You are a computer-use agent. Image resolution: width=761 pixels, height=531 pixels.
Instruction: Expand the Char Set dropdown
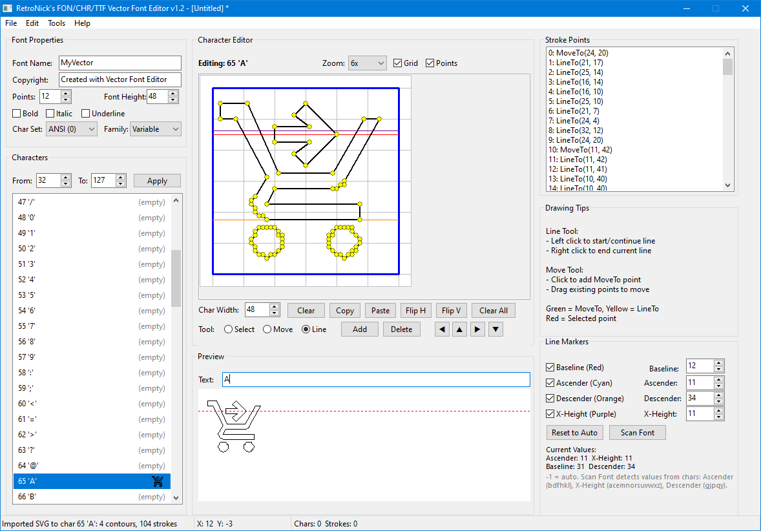[72, 129]
